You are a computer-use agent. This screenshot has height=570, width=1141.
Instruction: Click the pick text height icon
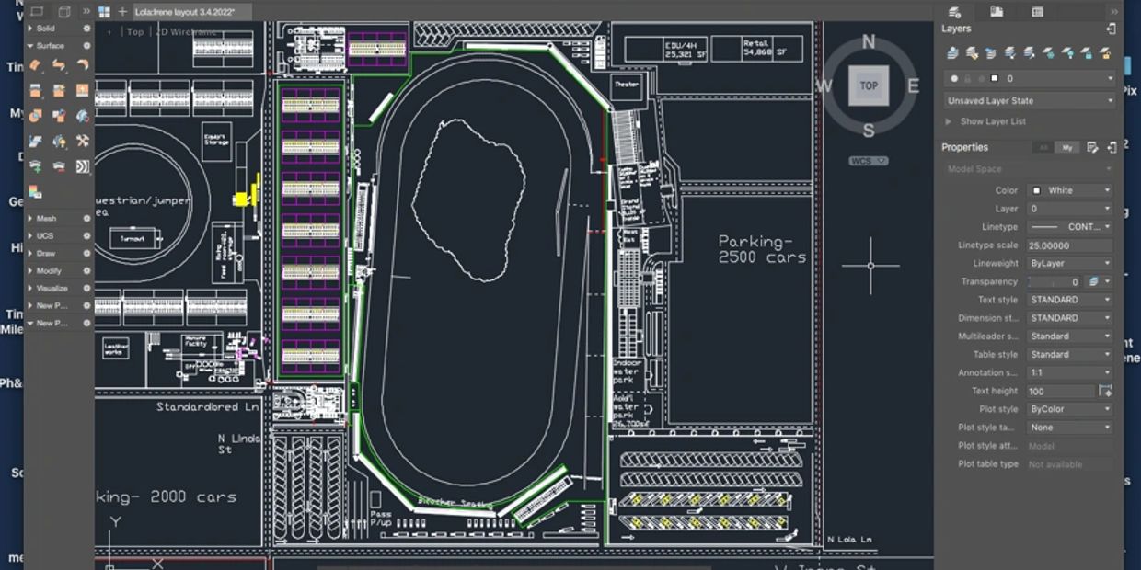1106,391
